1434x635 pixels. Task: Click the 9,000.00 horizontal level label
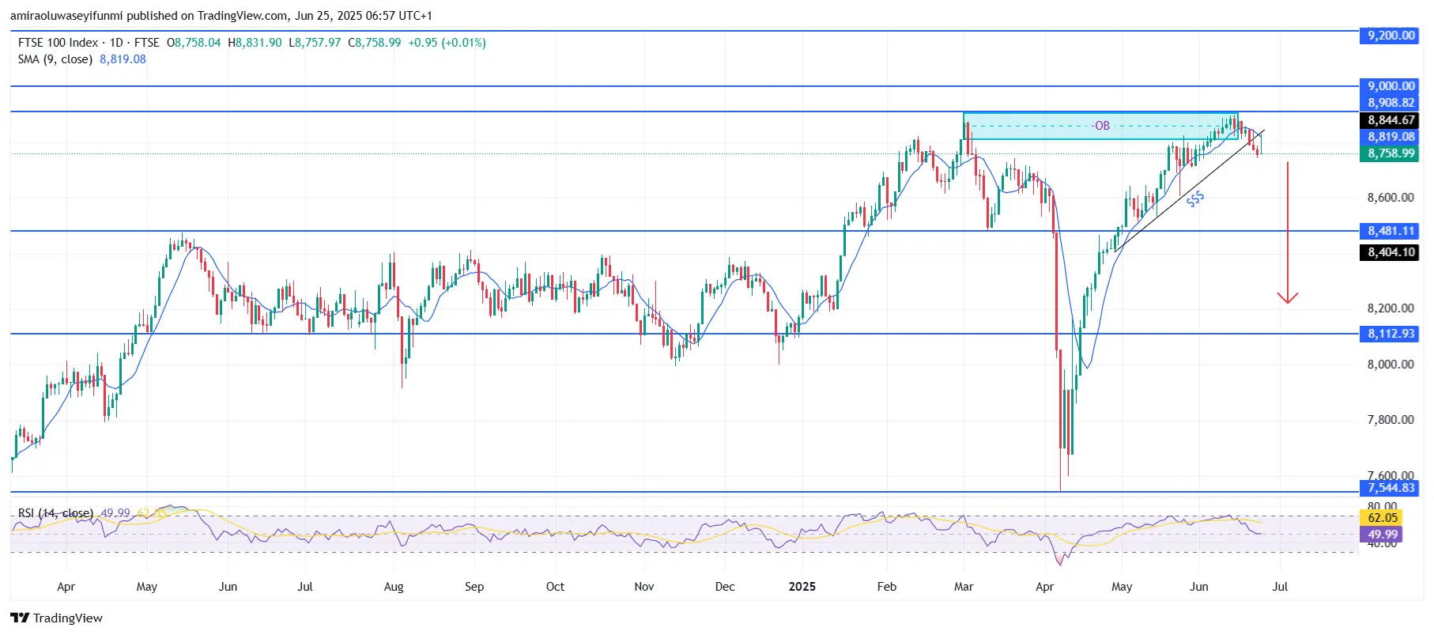[x=1391, y=86]
